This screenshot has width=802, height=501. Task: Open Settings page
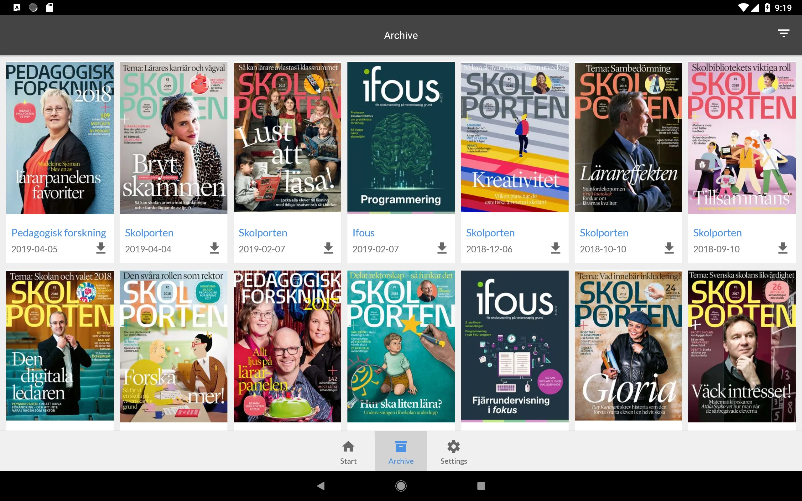[x=453, y=452]
